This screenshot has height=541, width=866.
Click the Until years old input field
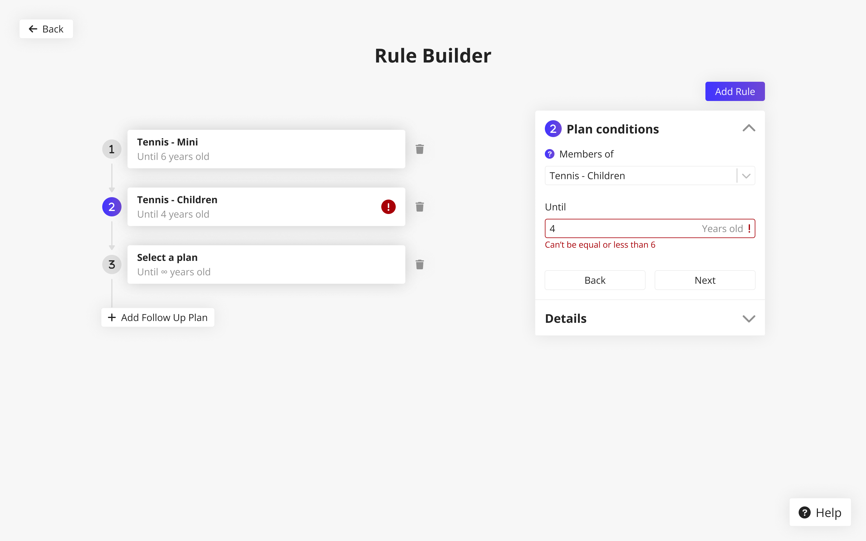(x=650, y=229)
